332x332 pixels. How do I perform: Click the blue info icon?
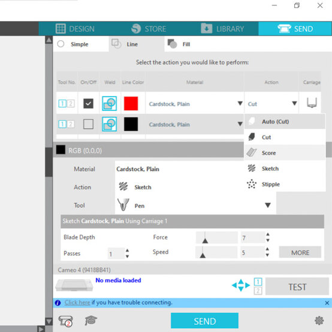coord(58,303)
